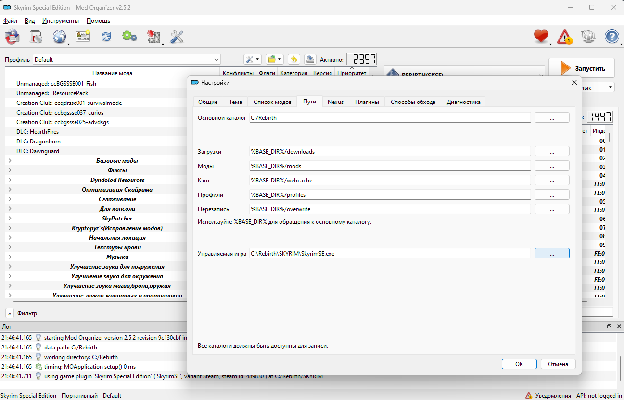Sort by the Конфликты column header
Image resolution: width=624 pixels, height=400 pixels.
tap(238, 73)
